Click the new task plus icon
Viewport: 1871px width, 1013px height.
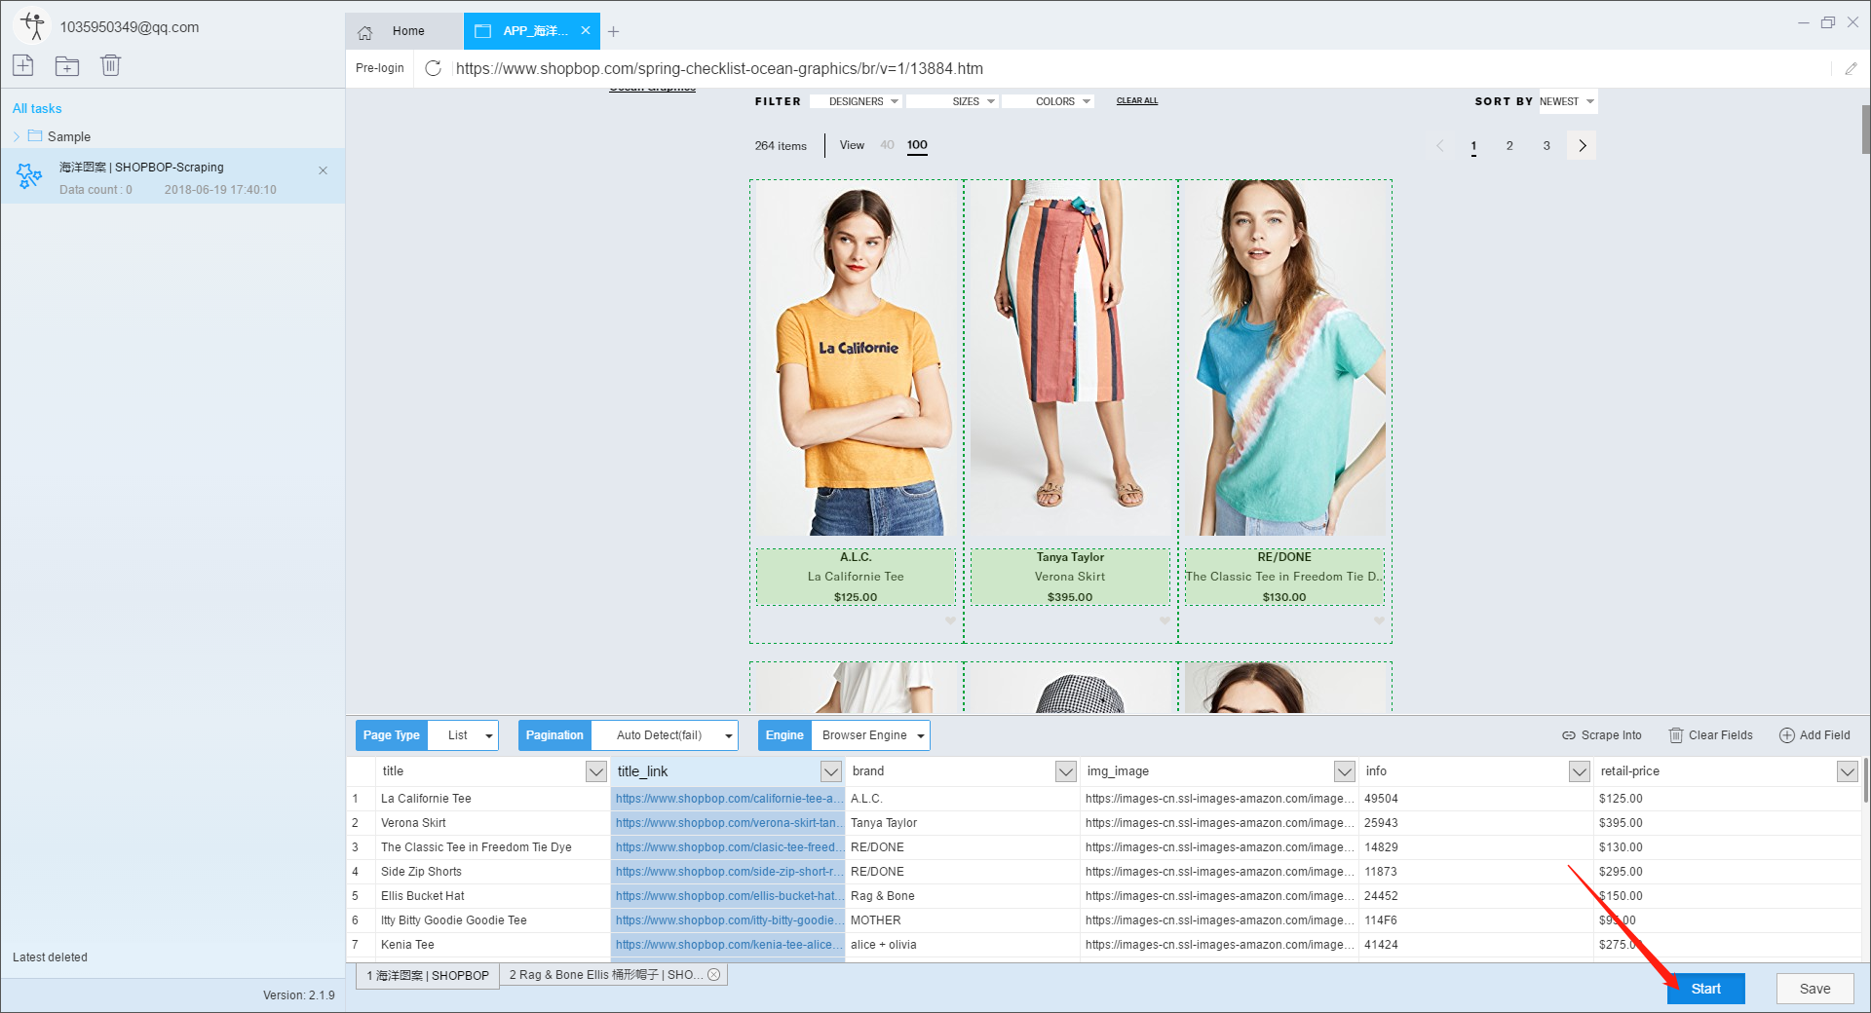click(23, 65)
